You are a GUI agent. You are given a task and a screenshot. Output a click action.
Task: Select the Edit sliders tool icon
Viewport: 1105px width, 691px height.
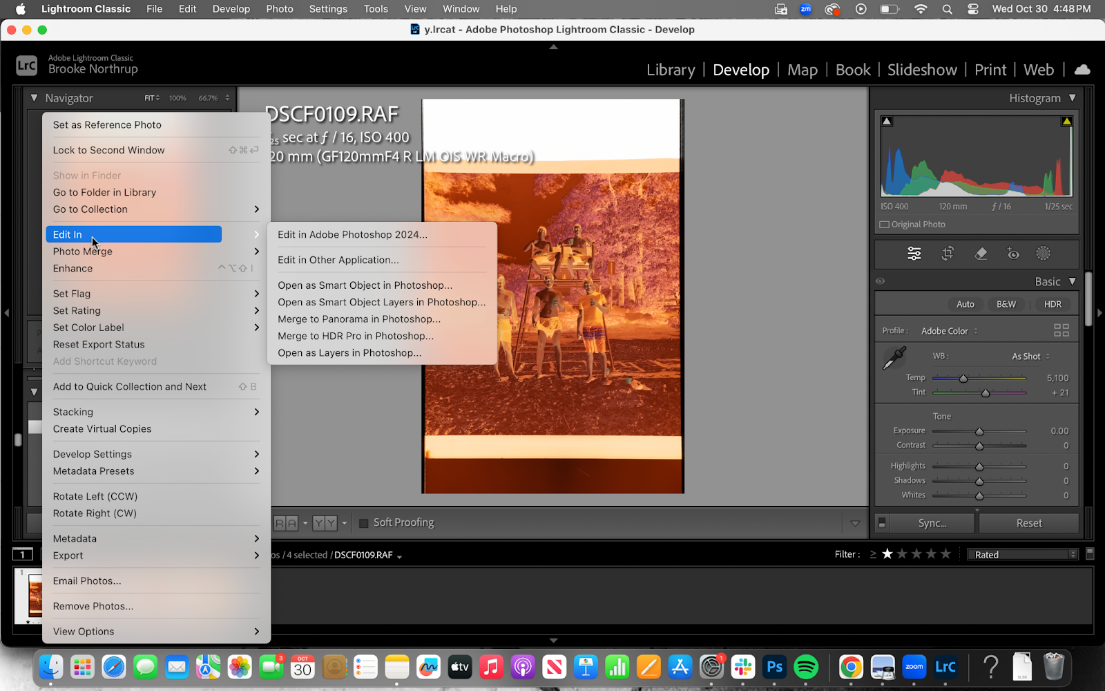[914, 254]
